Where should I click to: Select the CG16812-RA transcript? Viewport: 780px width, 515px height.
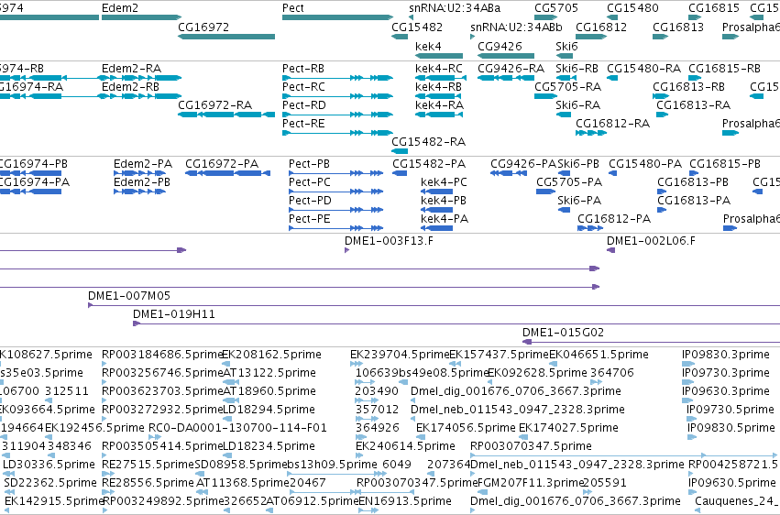pos(591,133)
